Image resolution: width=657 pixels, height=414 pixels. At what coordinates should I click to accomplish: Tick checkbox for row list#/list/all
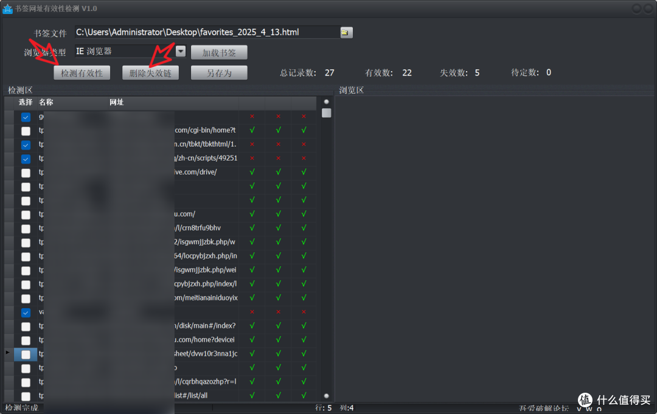pos(26,396)
